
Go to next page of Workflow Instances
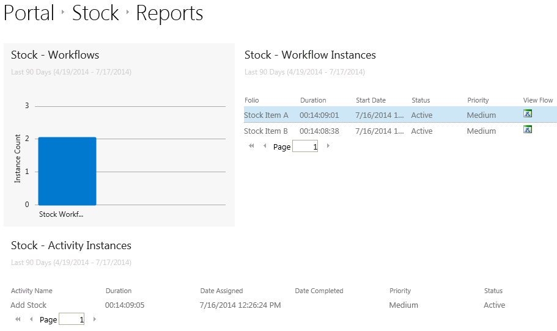328,147
